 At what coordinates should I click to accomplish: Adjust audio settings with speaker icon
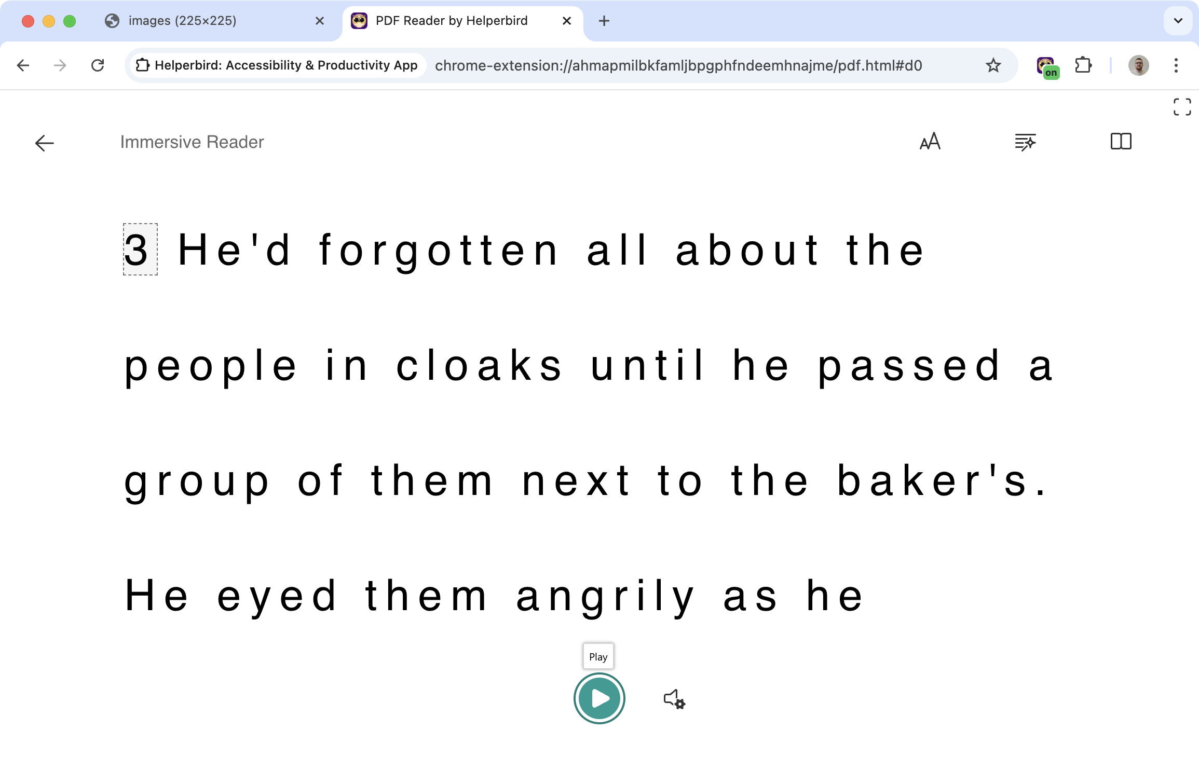pos(674,698)
